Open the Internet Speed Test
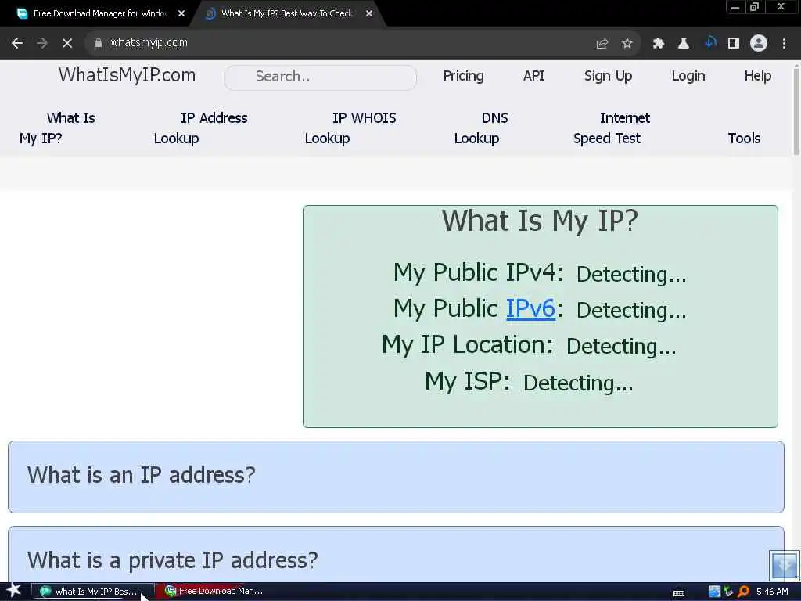 coord(612,128)
